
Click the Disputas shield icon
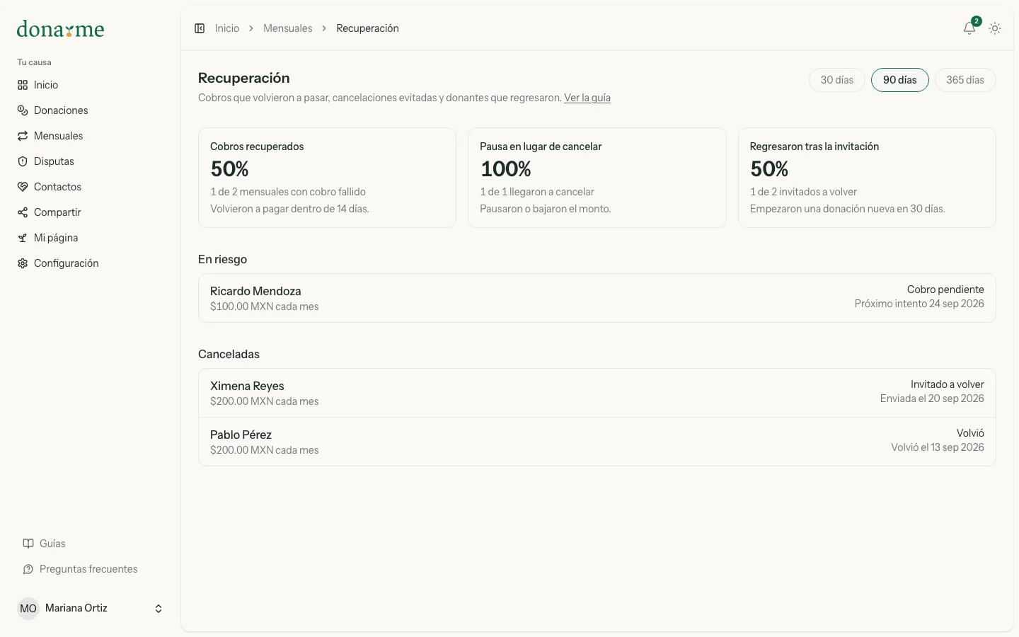(23, 161)
